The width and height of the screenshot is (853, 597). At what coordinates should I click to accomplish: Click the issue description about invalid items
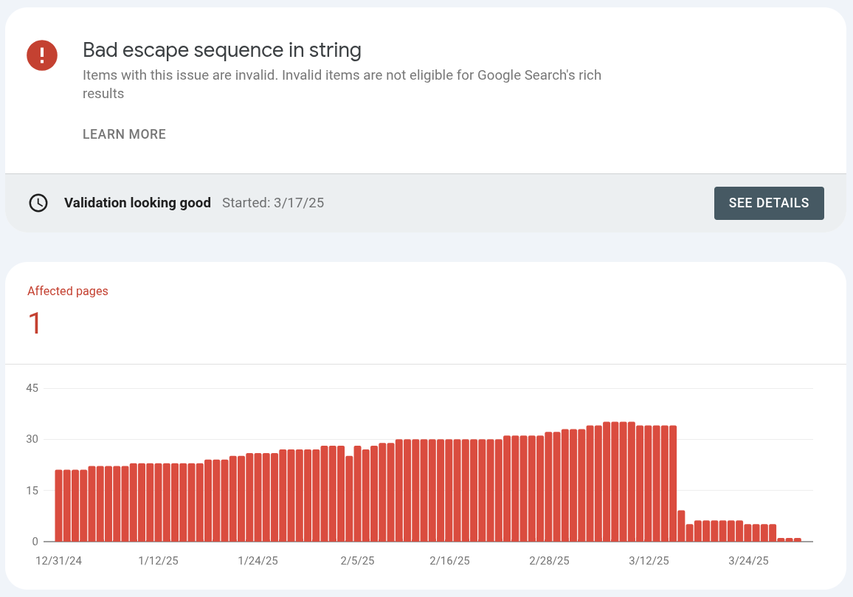tap(342, 84)
